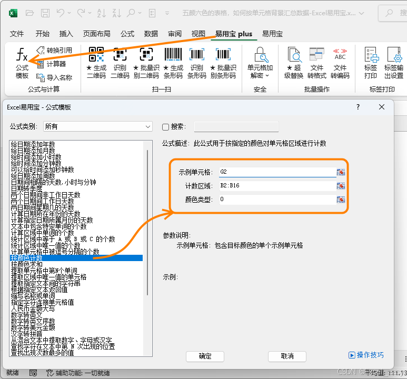The width and height of the screenshot is (407, 379).
Task: Click the 计数区域 input field
Action: point(277,186)
